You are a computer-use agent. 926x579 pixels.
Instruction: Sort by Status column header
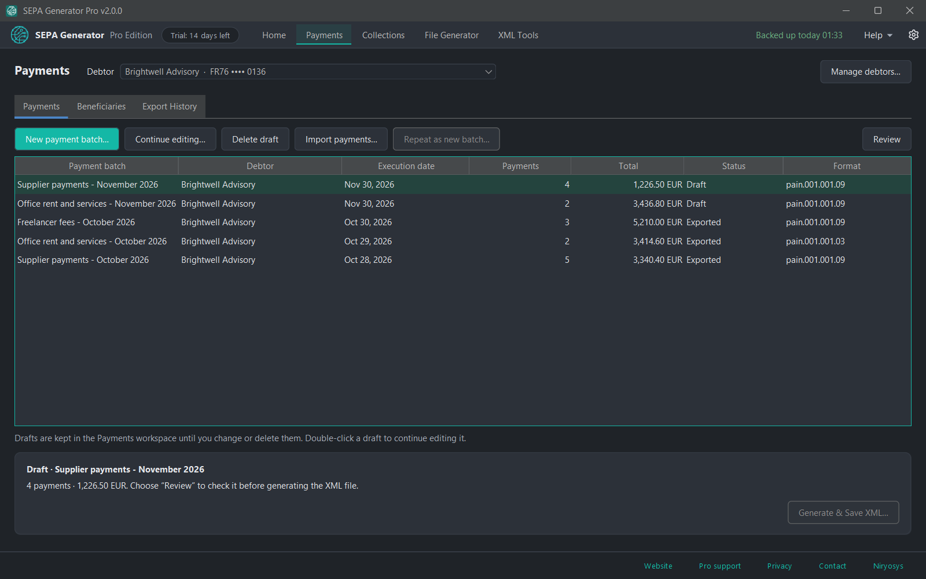[734, 166]
